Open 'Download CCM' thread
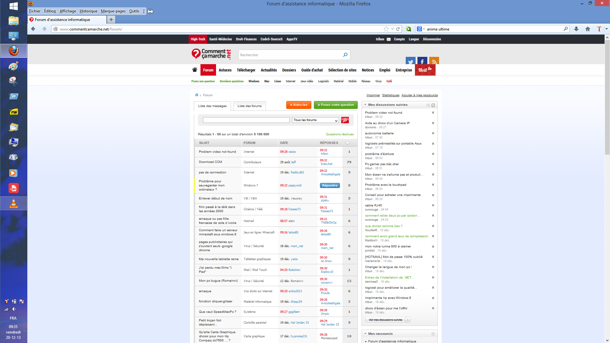The image size is (610, 343). click(210, 162)
